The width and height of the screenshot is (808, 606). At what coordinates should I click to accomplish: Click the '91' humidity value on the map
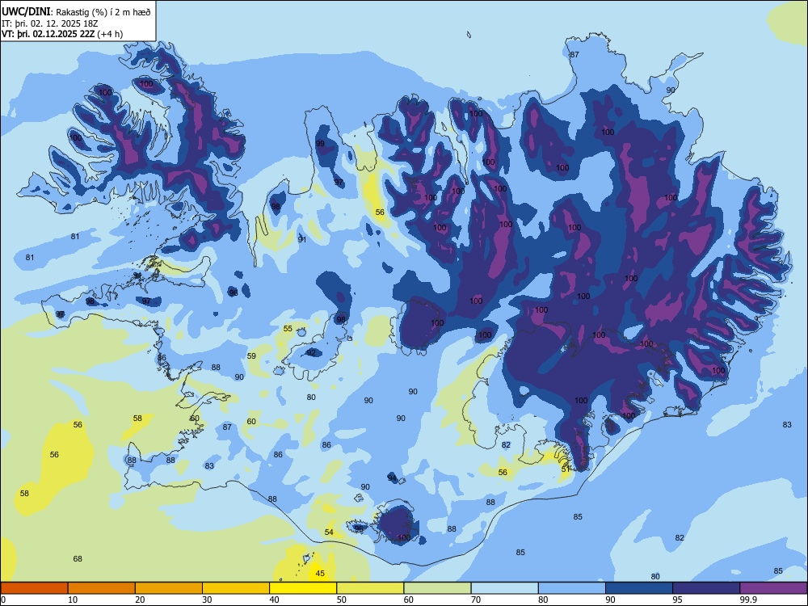pos(302,240)
